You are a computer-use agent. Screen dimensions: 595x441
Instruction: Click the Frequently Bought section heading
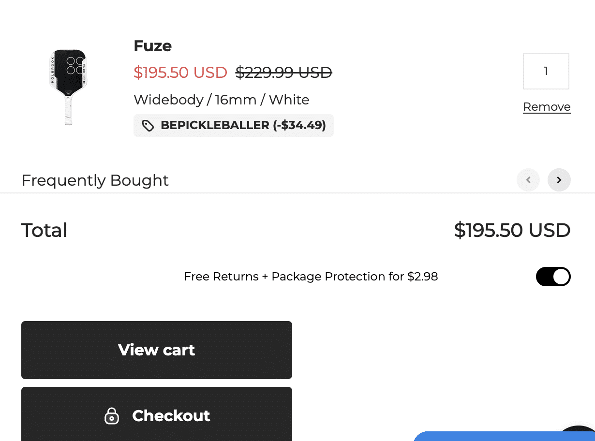coord(95,180)
